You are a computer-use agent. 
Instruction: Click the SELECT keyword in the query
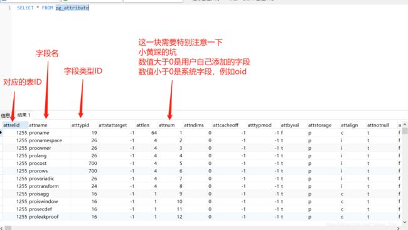25,8
